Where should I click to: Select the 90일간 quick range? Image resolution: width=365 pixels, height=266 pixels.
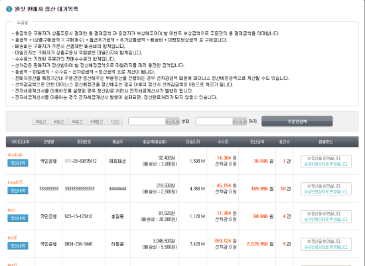[x=77, y=122]
